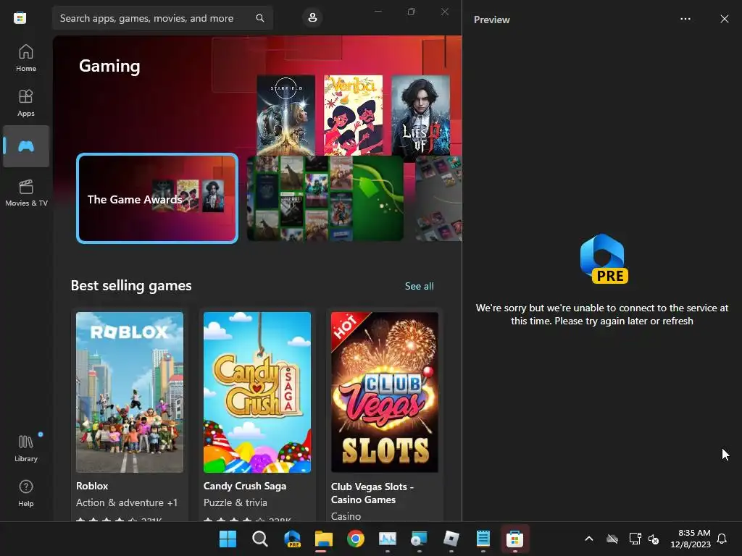The height and width of the screenshot is (556, 742).
Task: Open the Club Vegas Slots cover image
Action: (x=385, y=392)
